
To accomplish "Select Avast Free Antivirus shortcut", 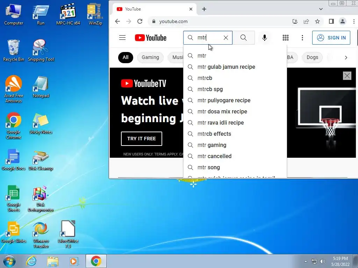I will coord(14,89).
